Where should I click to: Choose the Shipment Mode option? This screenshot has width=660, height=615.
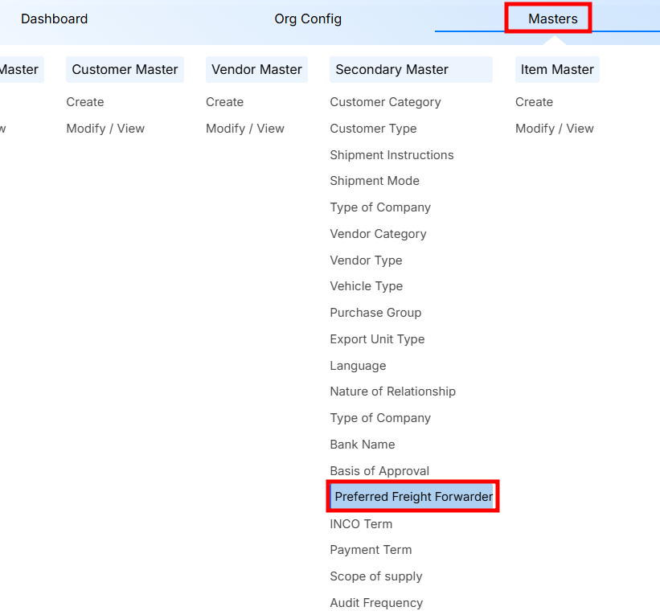375,181
